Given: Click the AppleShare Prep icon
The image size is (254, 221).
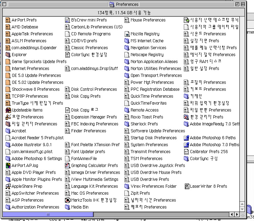Looking at the screenshot, I should coord(8,186).
